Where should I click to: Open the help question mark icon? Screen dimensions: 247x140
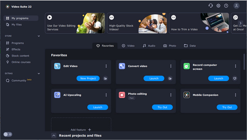226,6
